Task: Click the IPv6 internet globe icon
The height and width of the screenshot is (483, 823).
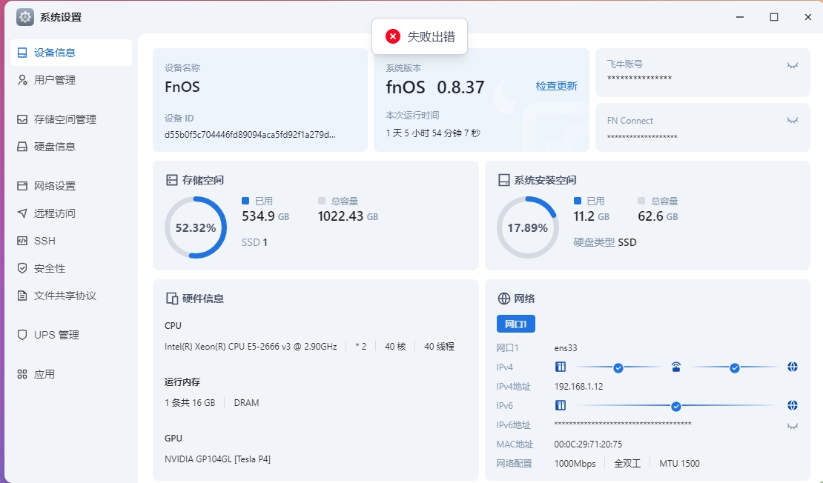Action: click(793, 405)
